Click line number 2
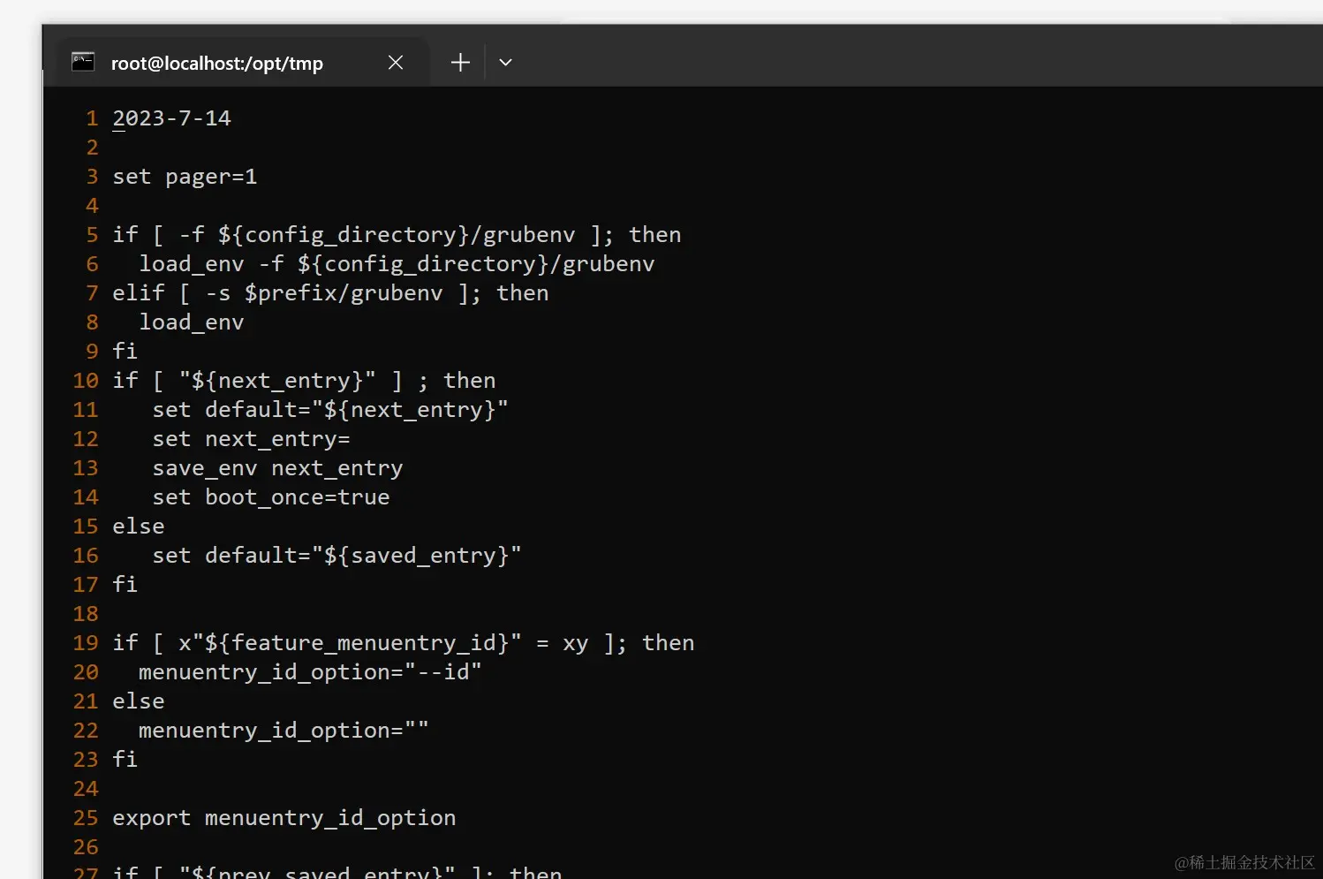 pyautogui.click(x=92, y=148)
